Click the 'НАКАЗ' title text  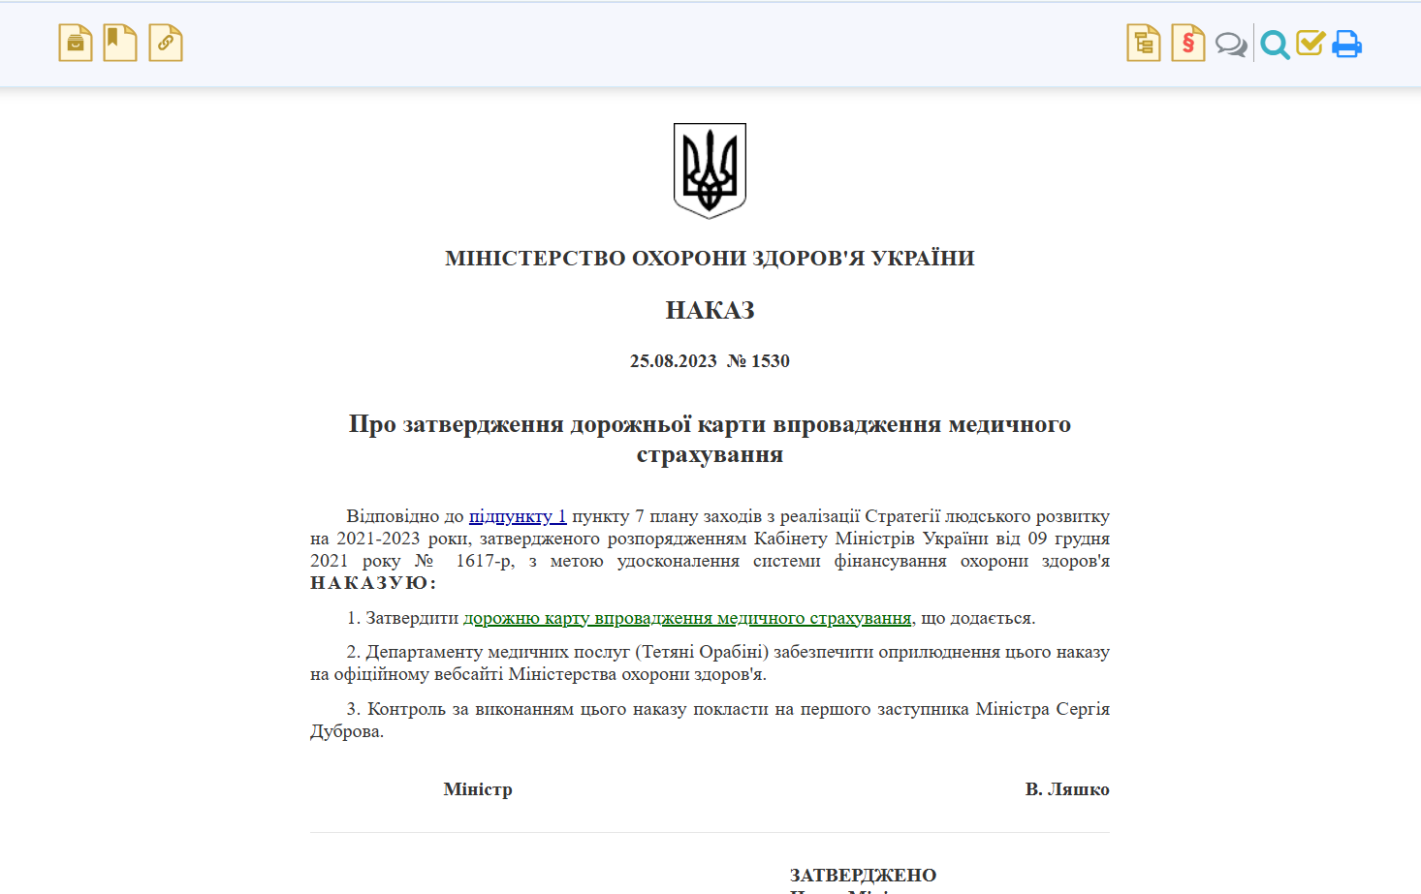point(710,310)
